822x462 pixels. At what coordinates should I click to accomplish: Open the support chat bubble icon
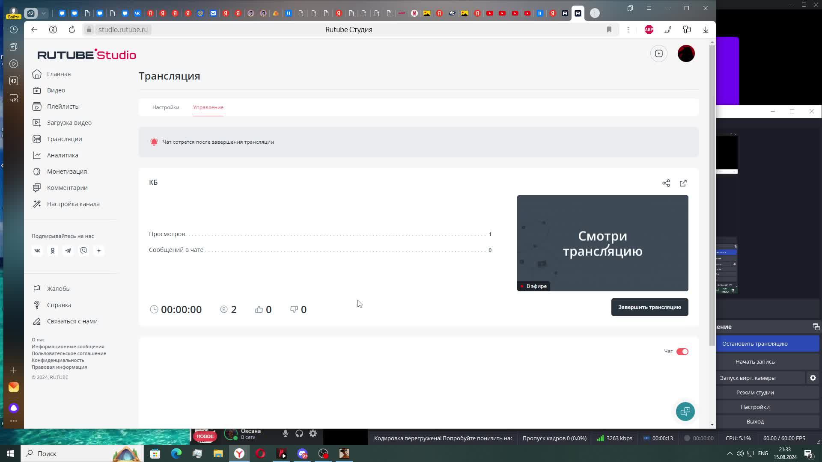click(x=685, y=412)
